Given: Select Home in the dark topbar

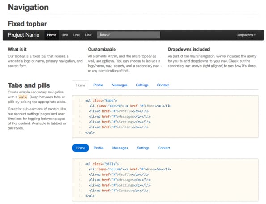Looking at the screenshot, I should click(51, 35).
